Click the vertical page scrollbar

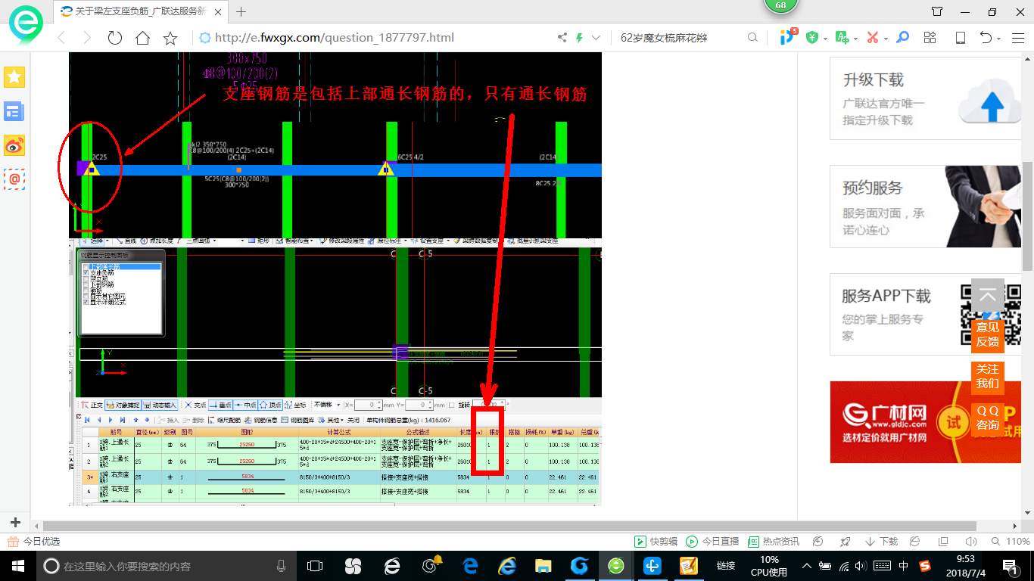click(x=1028, y=216)
